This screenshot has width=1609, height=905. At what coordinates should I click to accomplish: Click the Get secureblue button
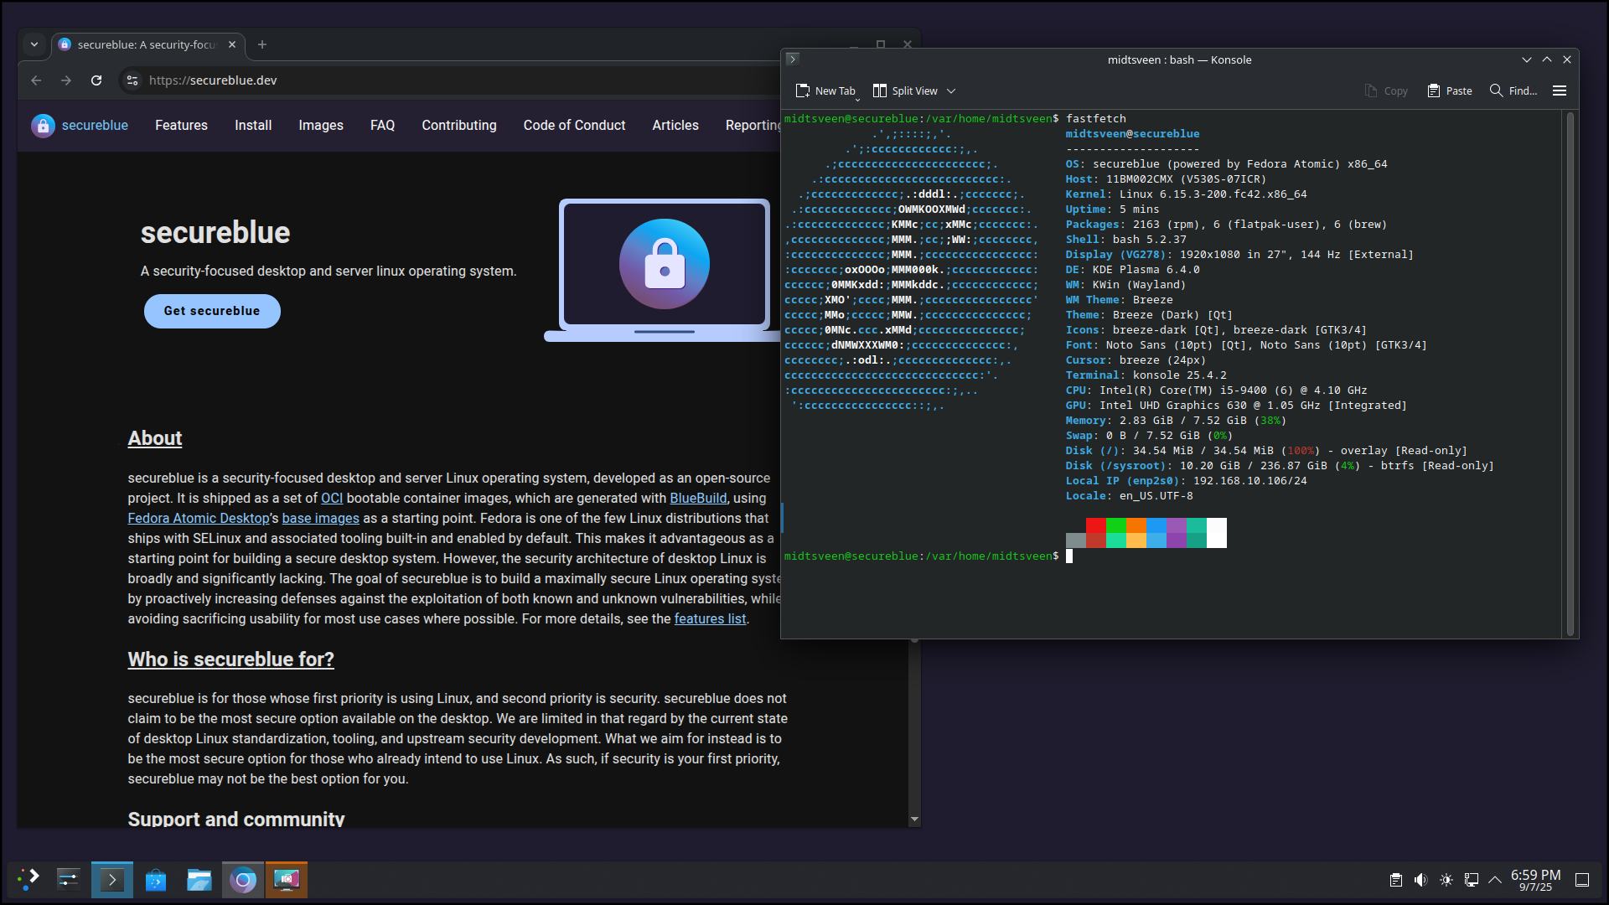tap(212, 311)
